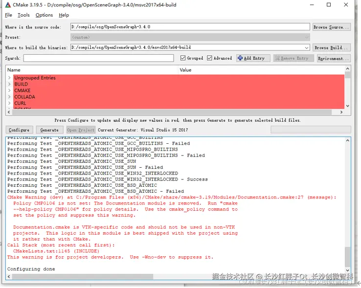
Task: Click the 'MIPOSPRO_BUILTINS - Failed' log line
Action: click(106, 155)
